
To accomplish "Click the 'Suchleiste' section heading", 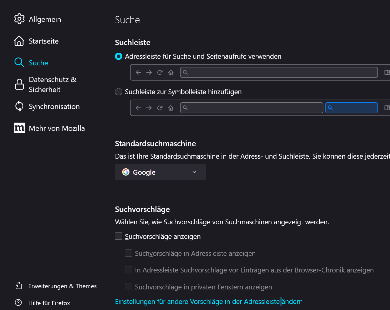I will point(133,42).
